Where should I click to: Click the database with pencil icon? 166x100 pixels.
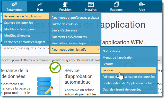45,86
